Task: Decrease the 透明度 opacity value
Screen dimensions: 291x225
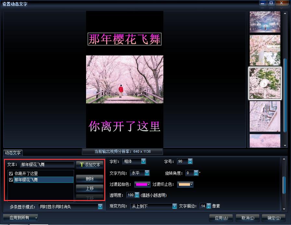Action: point(137,197)
